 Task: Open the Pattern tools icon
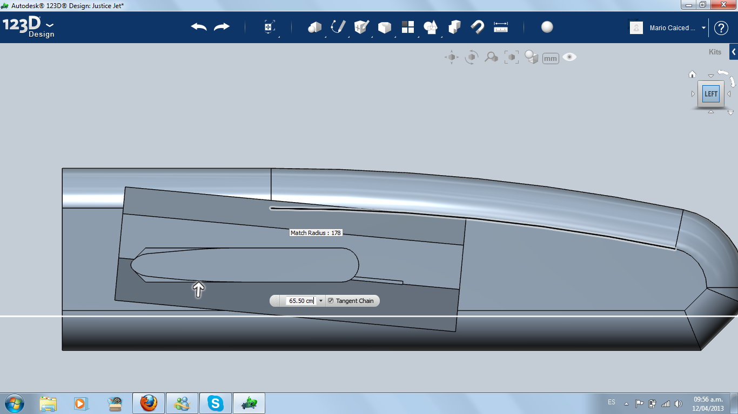click(407, 27)
